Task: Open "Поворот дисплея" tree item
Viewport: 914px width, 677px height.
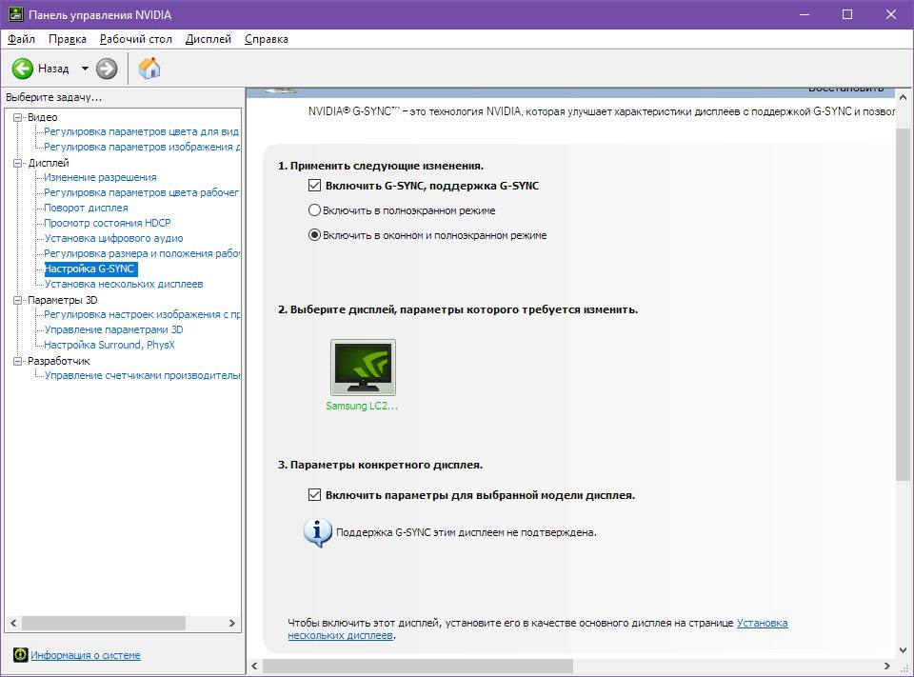Action: coord(87,208)
